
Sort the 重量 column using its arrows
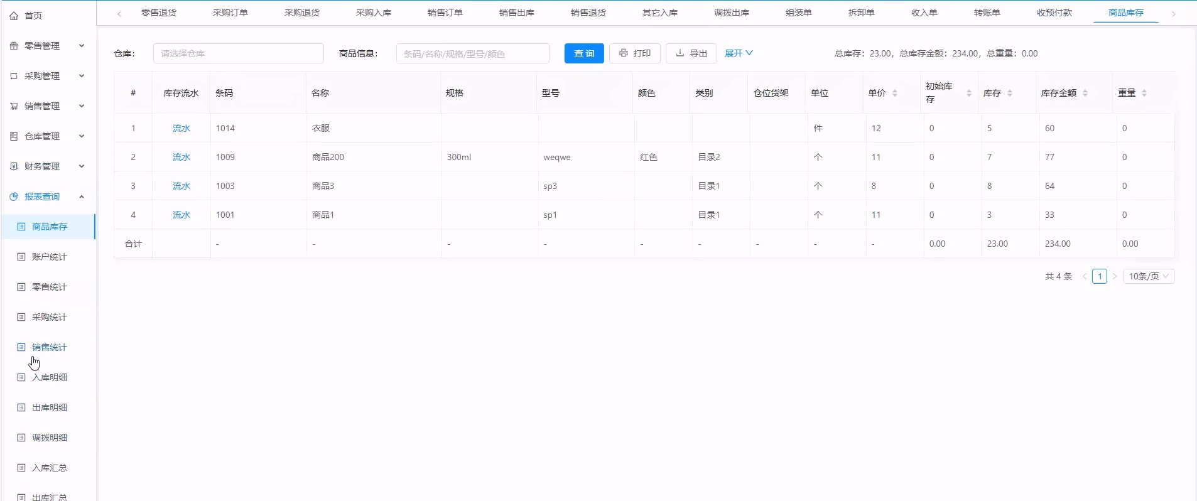[x=1144, y=93]
